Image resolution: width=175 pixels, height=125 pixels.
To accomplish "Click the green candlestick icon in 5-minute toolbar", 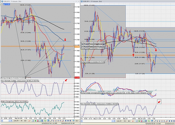I will click(35, 121).
